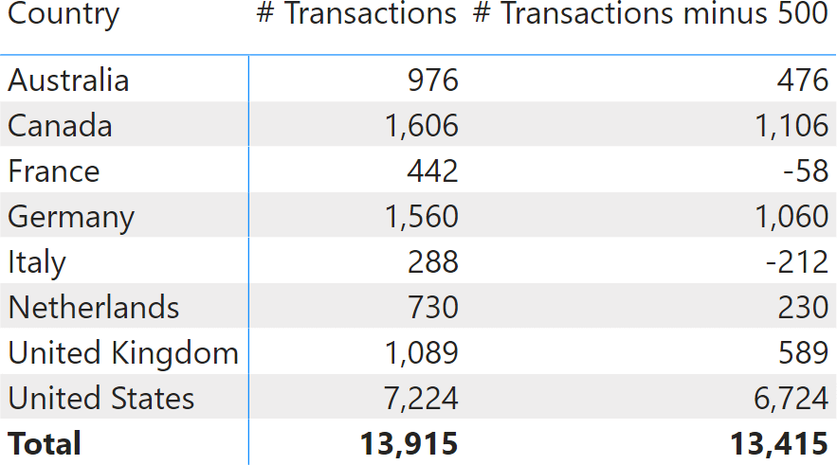The height and width of the screenshot is (465, 837).
Task: Click the France country cell
Action: click(53, 171)
